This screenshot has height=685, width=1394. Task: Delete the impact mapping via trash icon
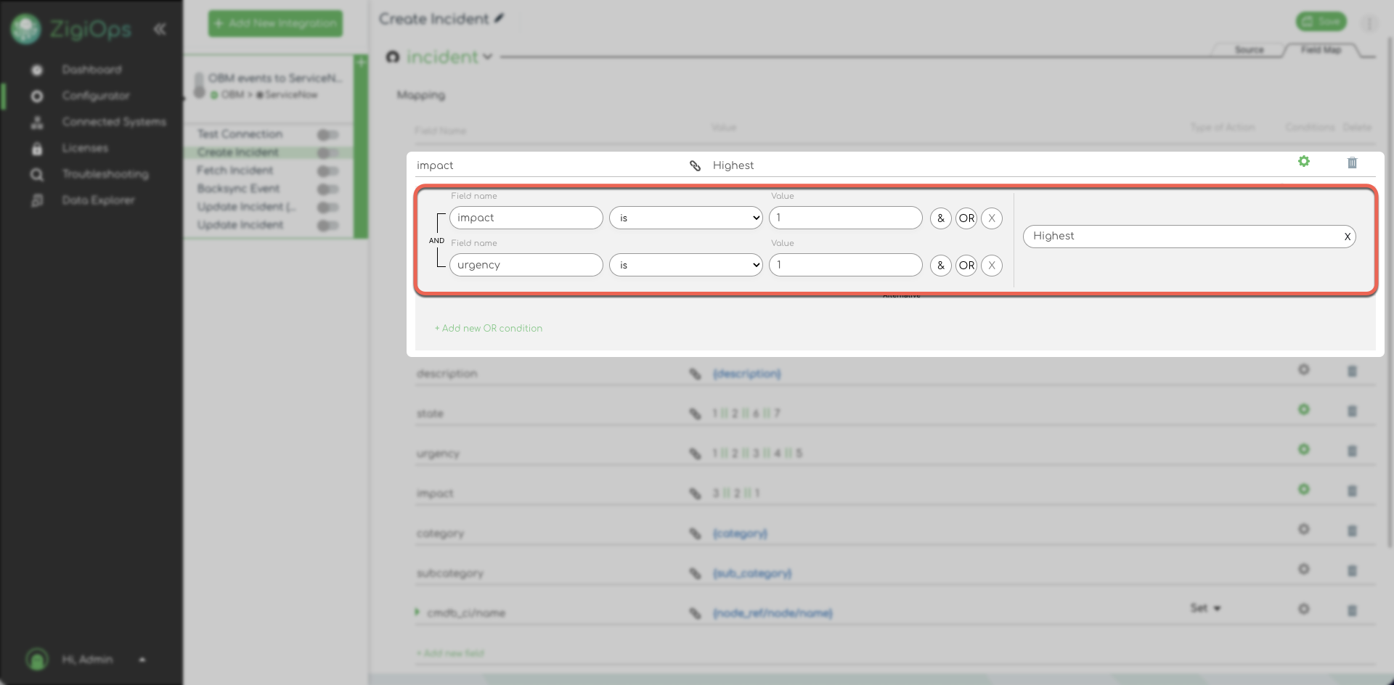(x=1352, y=163)
